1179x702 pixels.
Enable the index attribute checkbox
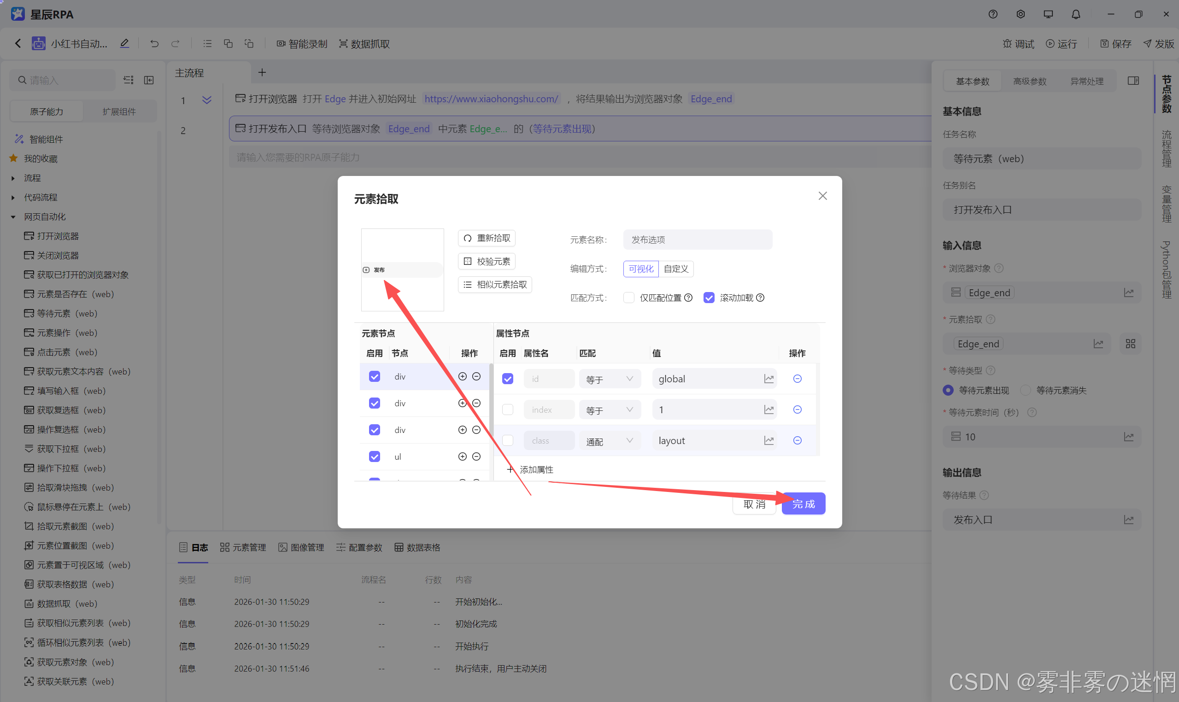pyautogui.click(x=507, y=409)
